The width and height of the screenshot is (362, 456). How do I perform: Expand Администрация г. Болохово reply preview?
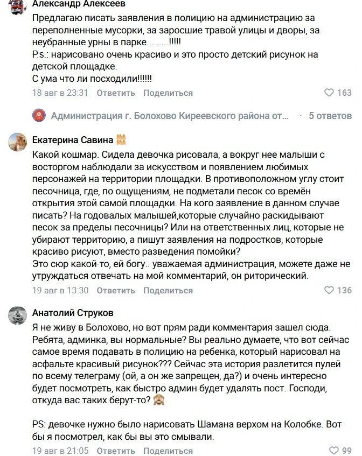click(170, 116)
